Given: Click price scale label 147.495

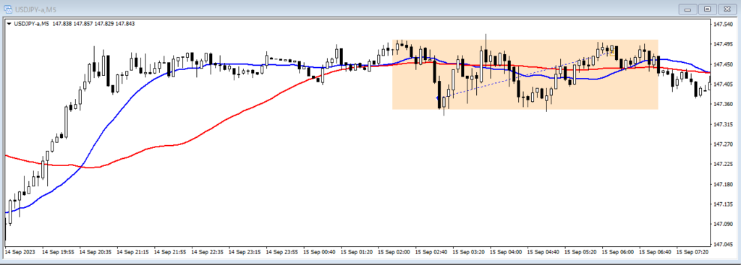Looking at the screenshot, I should 724,44.
